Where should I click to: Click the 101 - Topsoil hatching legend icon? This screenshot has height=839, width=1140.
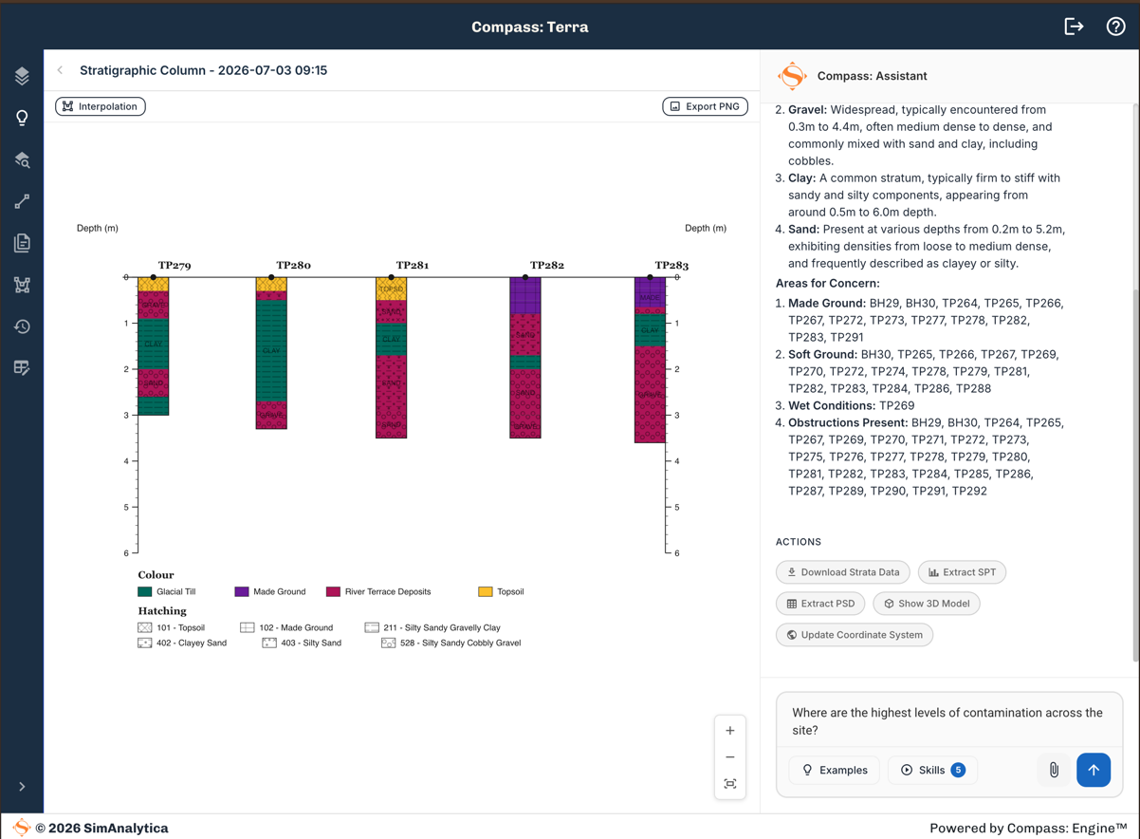tap(145, 627)
